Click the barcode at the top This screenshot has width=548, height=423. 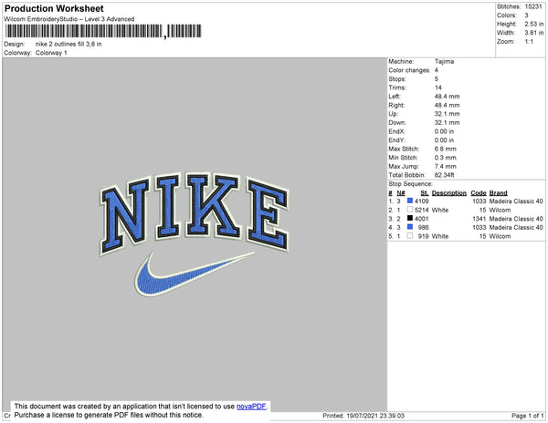103,31
